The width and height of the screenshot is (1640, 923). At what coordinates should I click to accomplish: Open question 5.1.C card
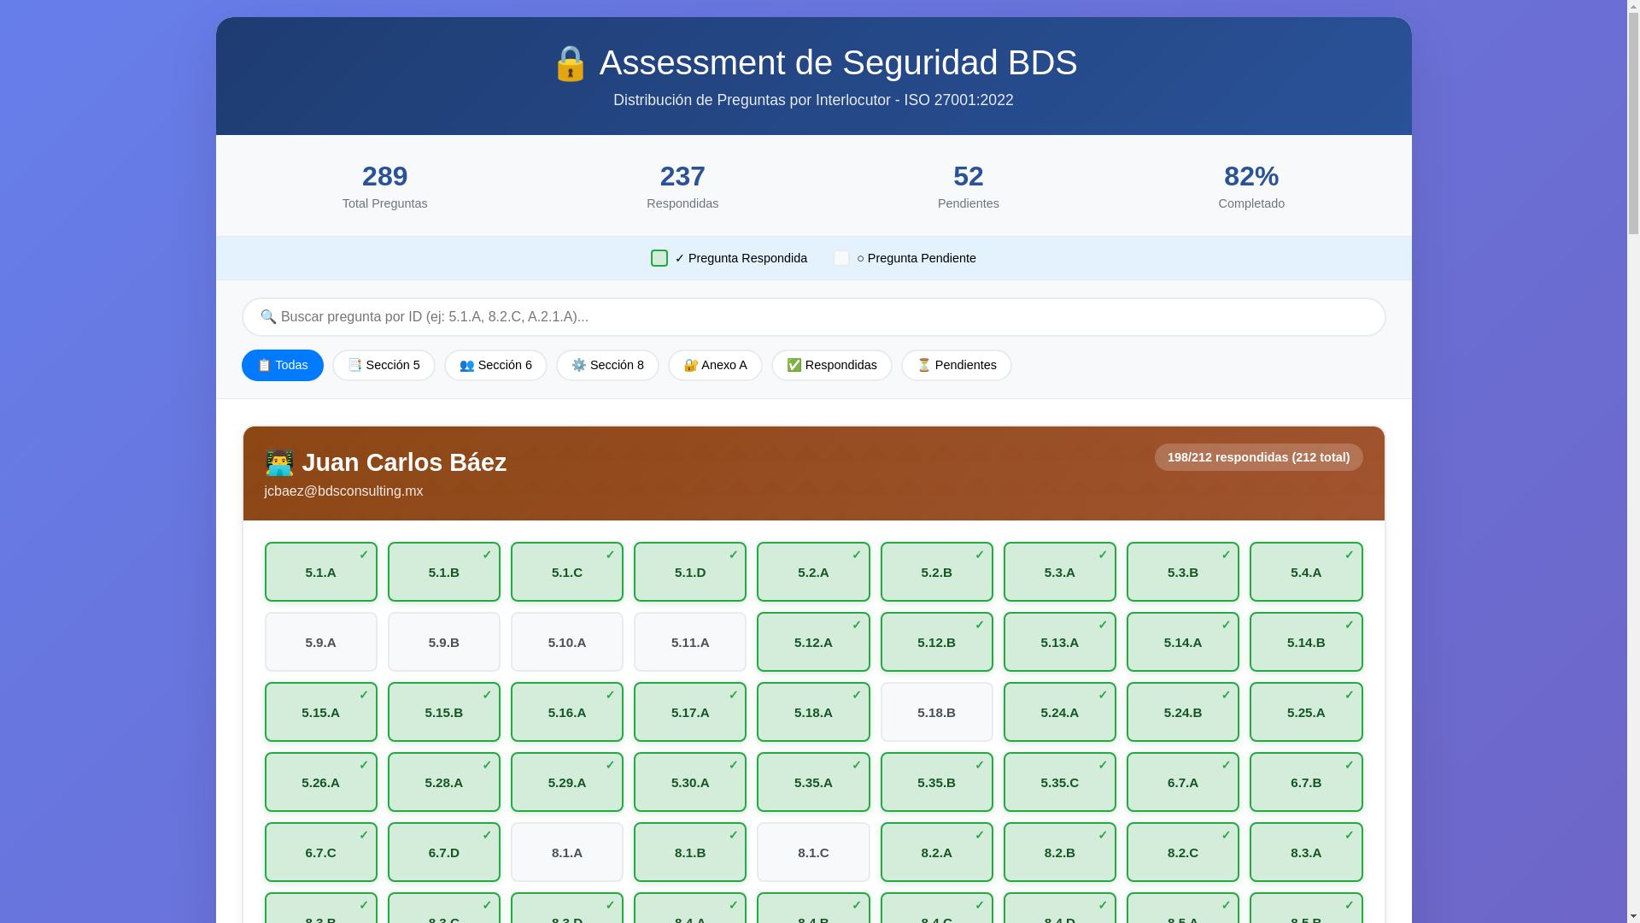click(x=567, y=572)
